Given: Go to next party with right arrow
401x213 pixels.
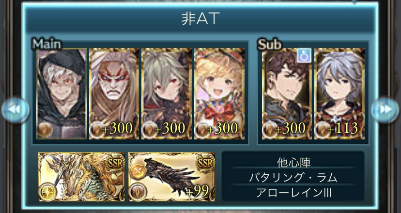Looking at the screenshot, I should coord(385,110).
